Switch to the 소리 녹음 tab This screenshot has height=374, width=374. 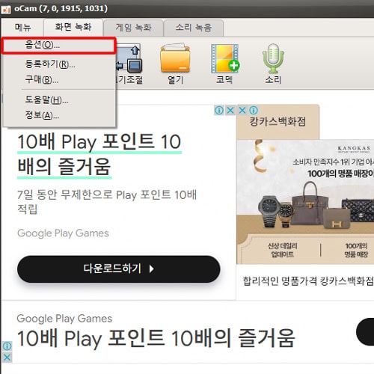[x=194, y=28]
